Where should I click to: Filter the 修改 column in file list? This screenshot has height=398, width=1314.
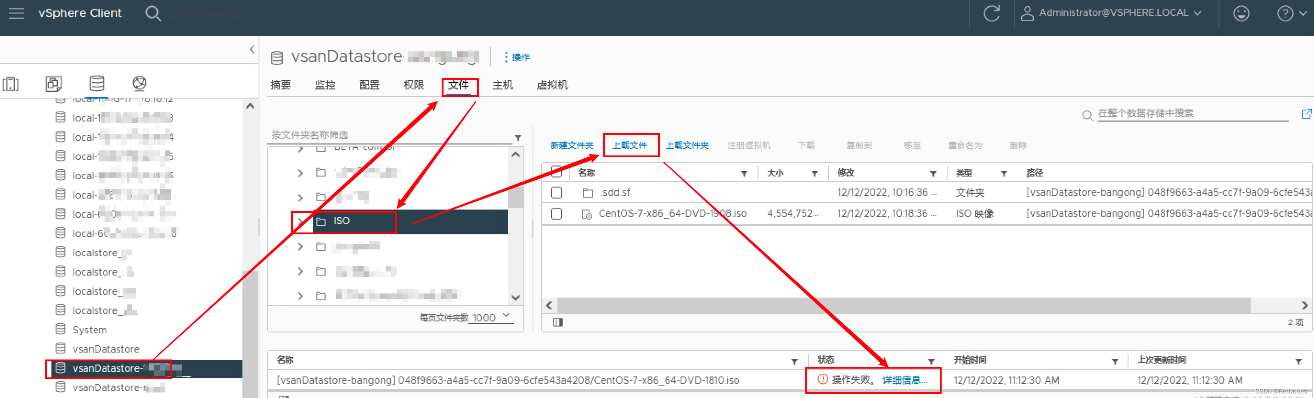coord(933,174)
